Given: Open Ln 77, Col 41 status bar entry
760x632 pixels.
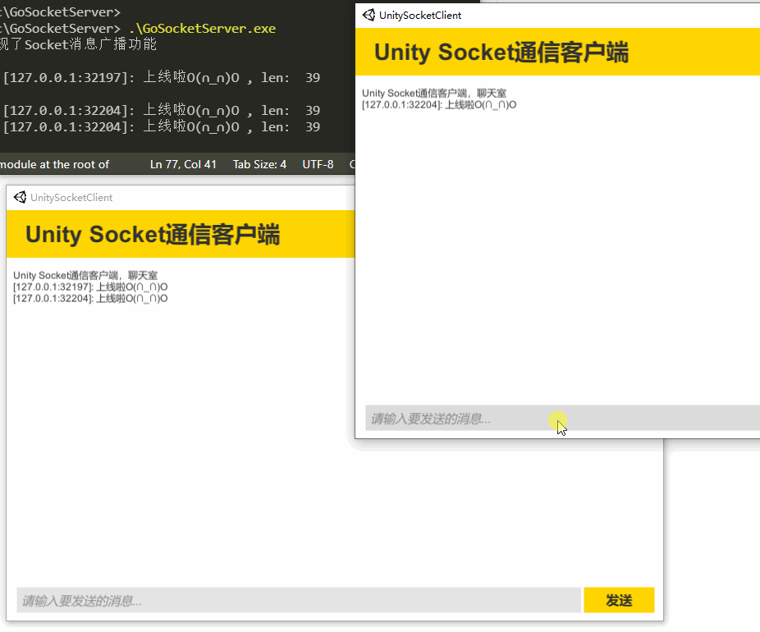Looking at the screenshot, I should 183,164.
